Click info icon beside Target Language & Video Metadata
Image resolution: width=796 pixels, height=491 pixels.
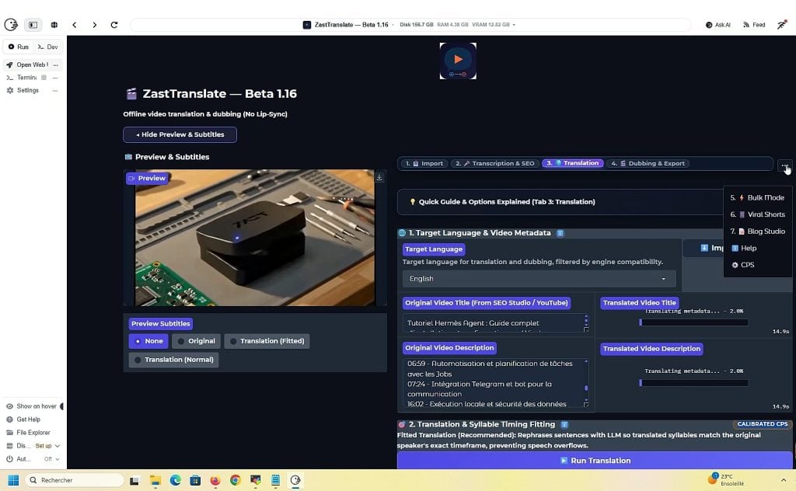560,233
